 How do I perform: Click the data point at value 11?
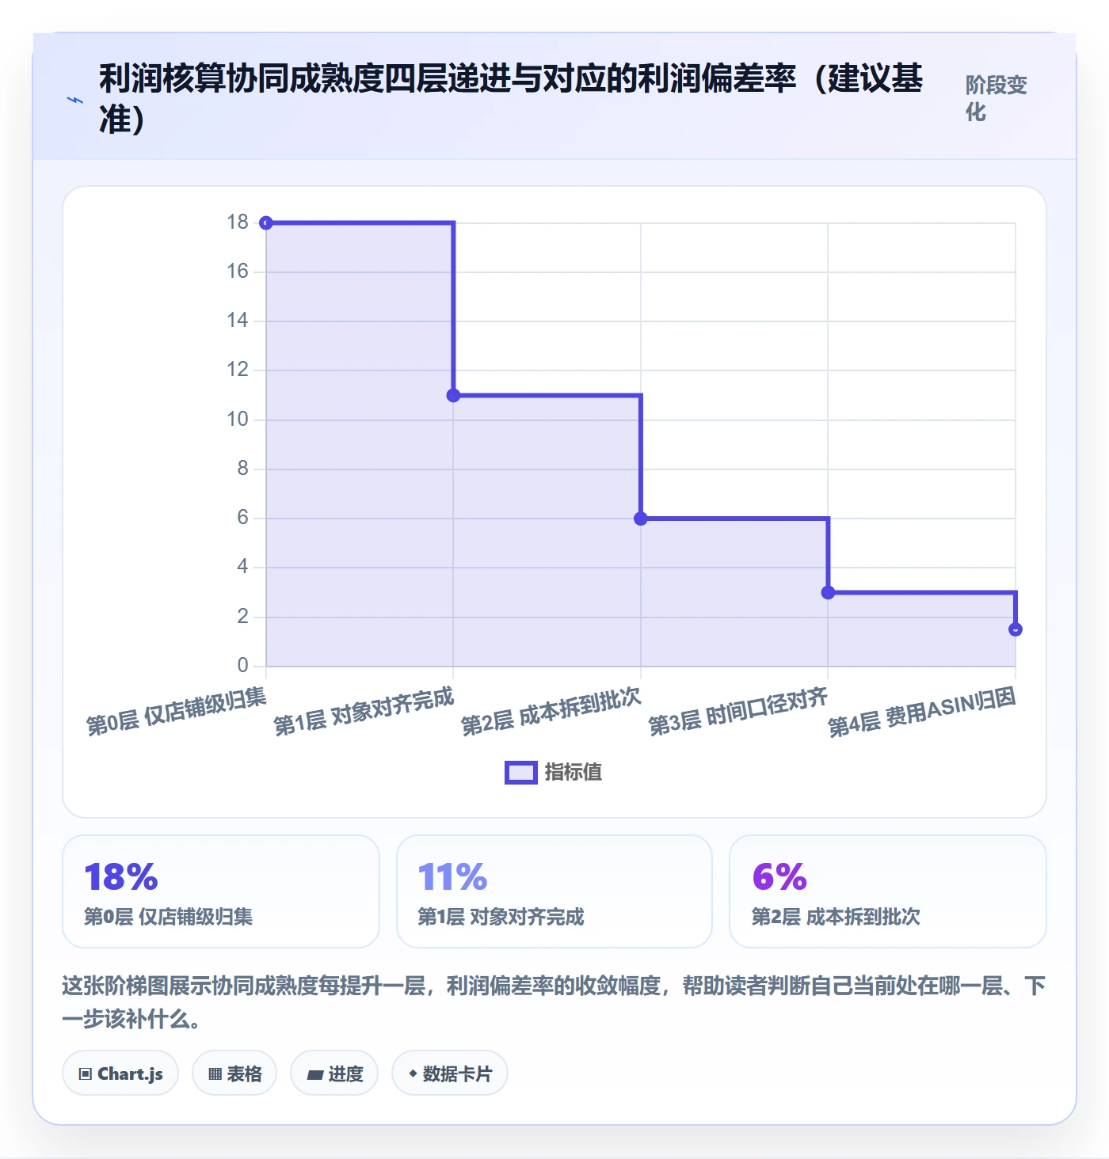pyautogui.click(x=453, y=395)
